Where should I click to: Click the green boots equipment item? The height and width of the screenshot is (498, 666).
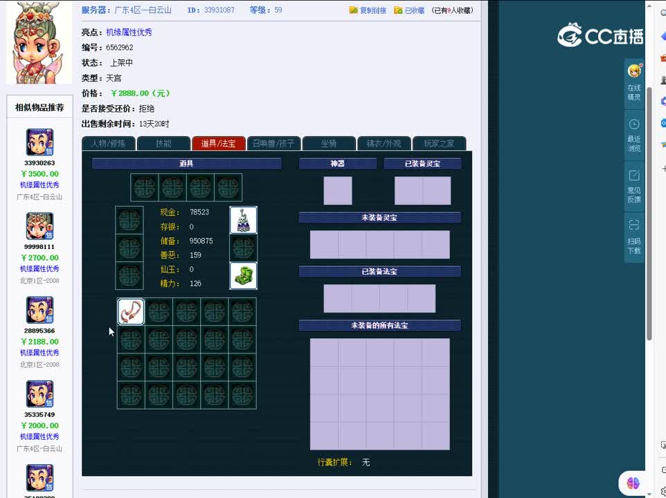click(x=244, y=276)
